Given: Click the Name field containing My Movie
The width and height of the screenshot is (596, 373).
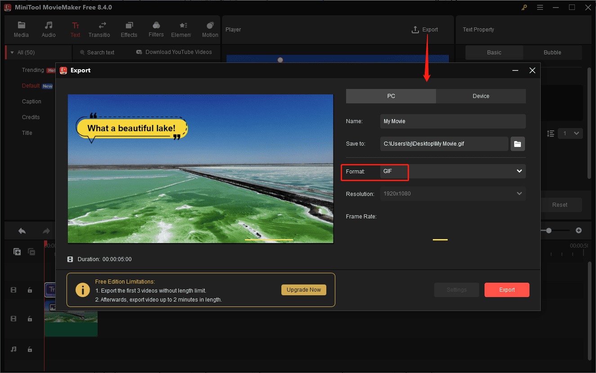Looking at the screenshot, I should tap(452, 121).
